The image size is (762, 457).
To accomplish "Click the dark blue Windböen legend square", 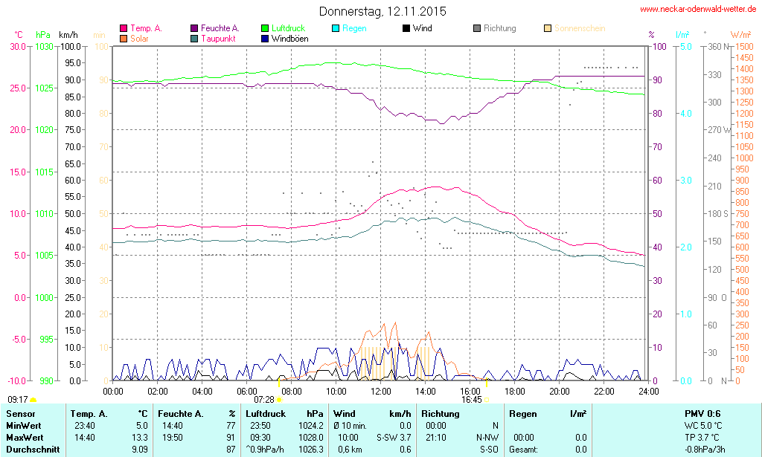I will [x=265, y=38].
